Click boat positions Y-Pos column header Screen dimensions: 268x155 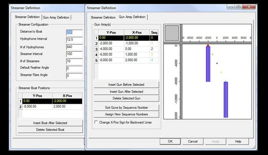pos(37,96)
